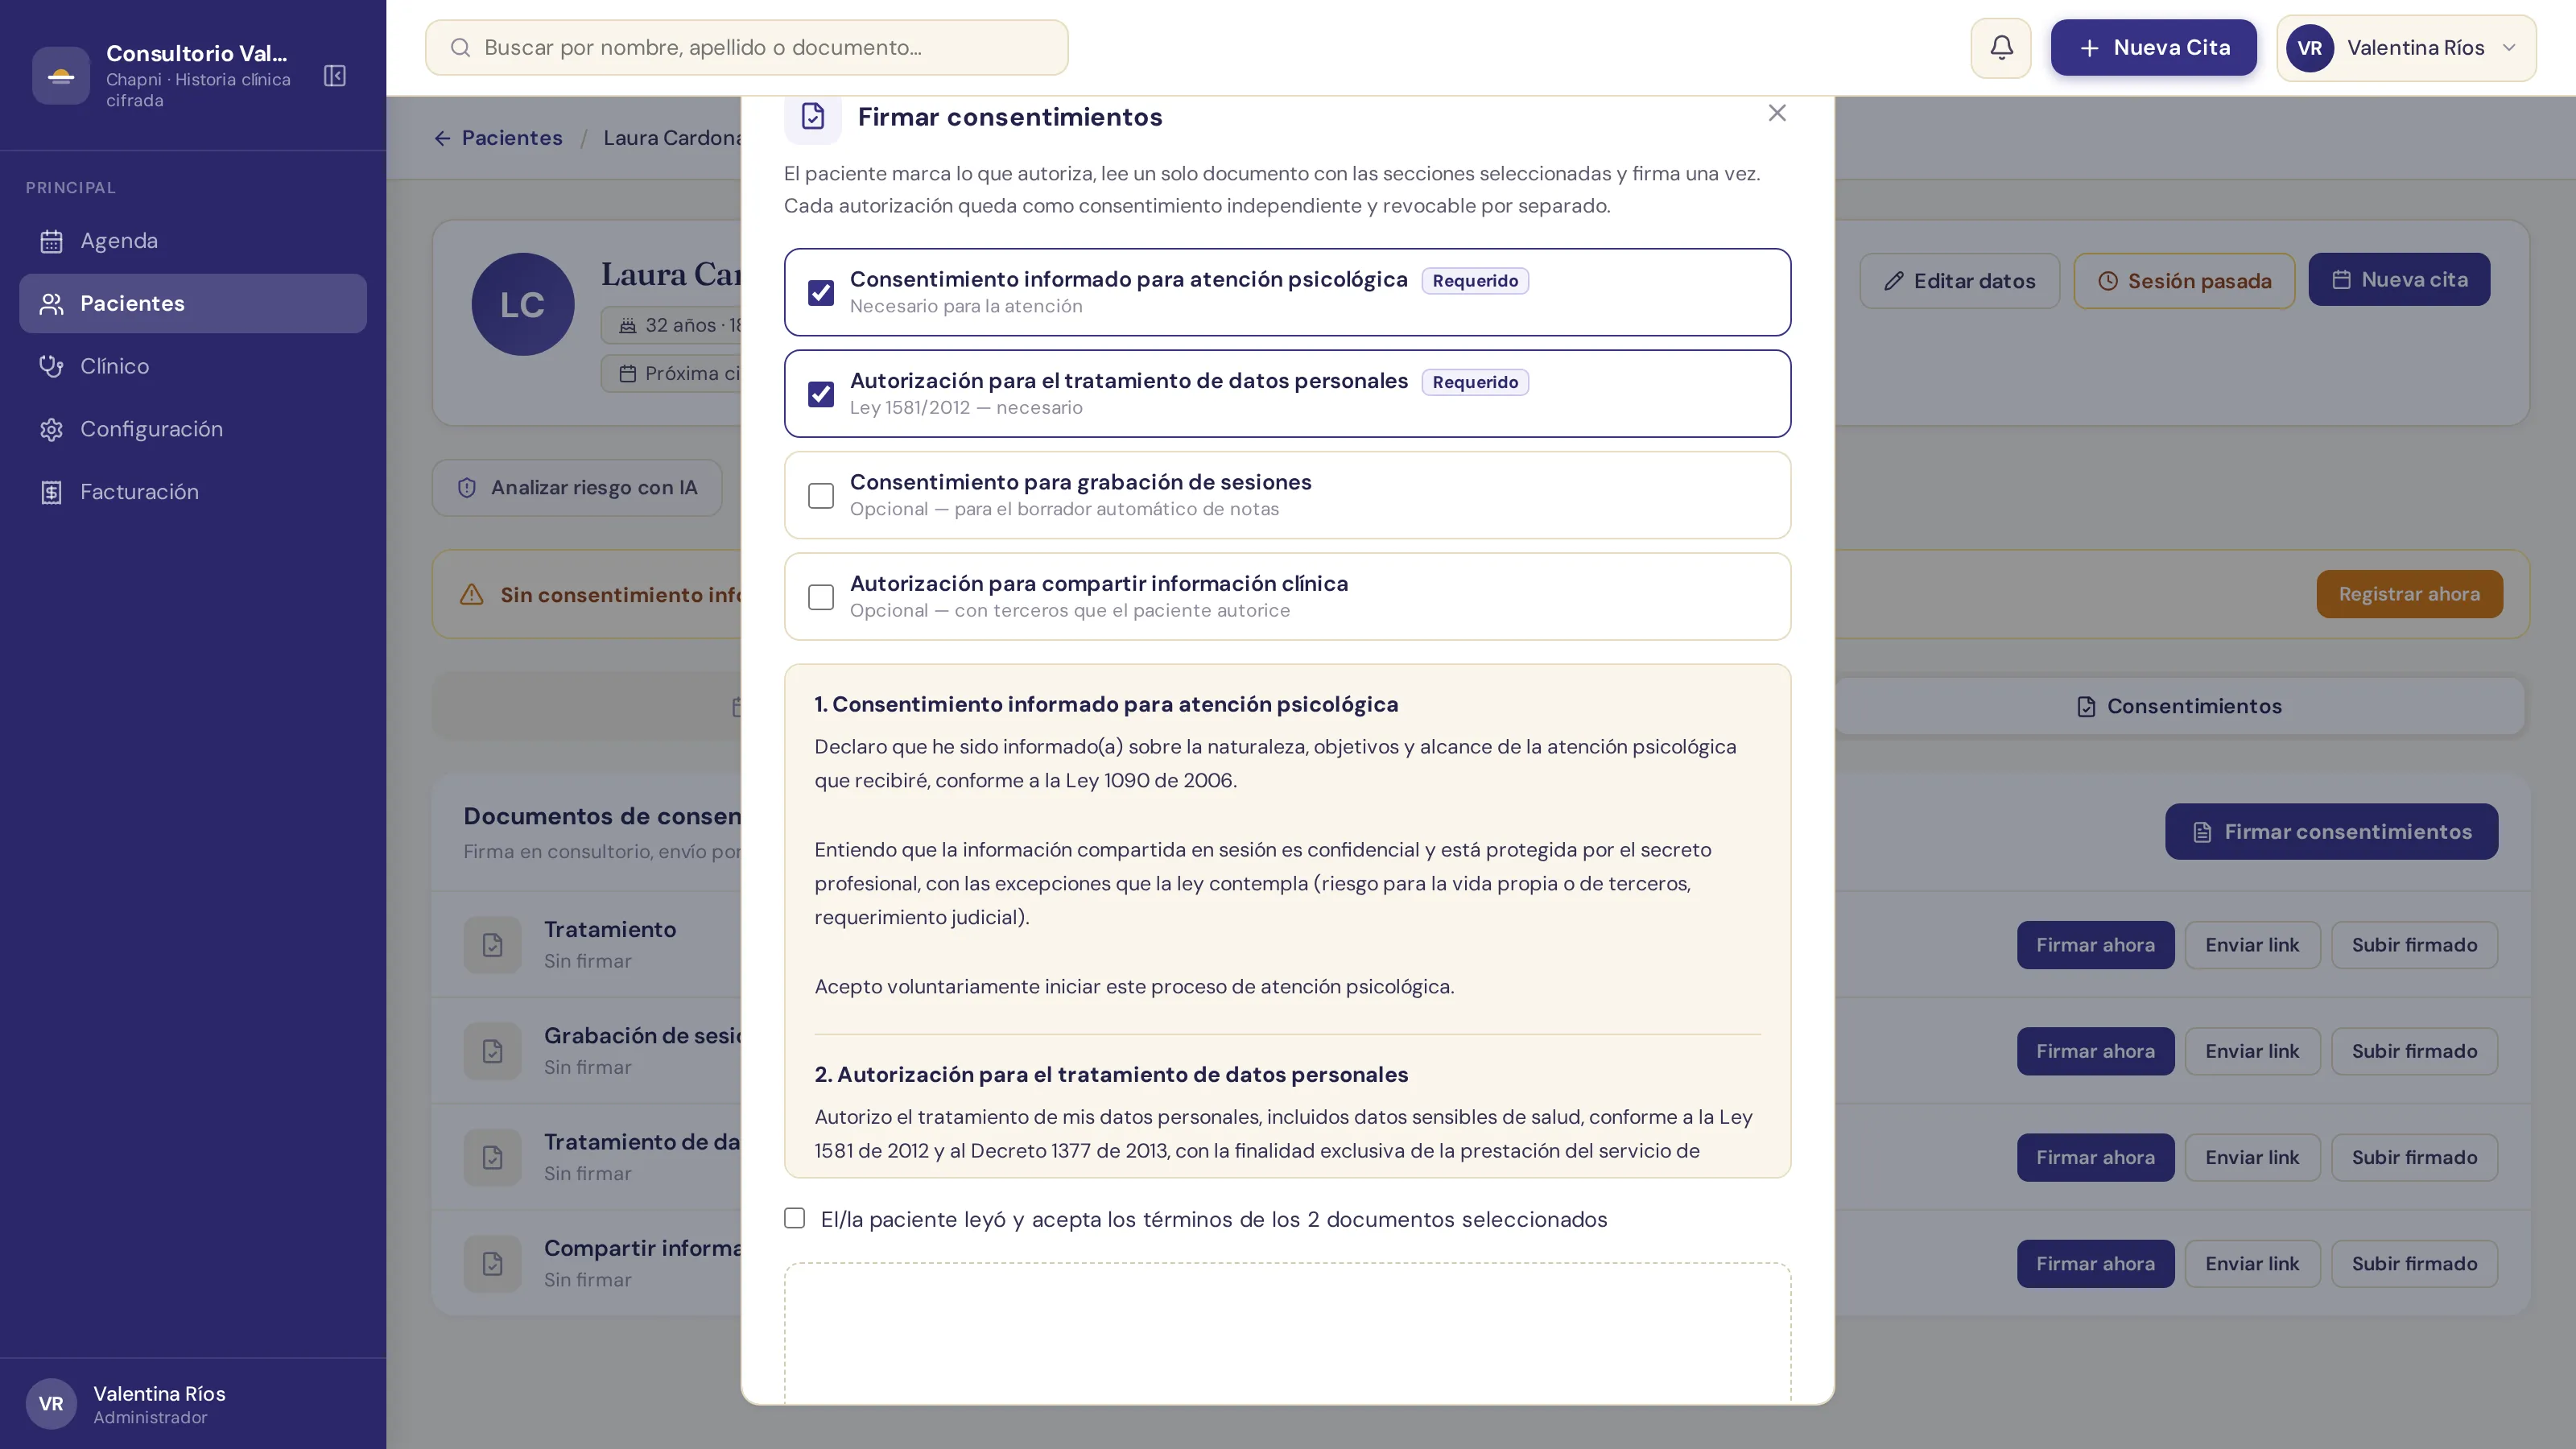
Task: Switch to the Consentimientos tab
Action: coord(2180,707)
